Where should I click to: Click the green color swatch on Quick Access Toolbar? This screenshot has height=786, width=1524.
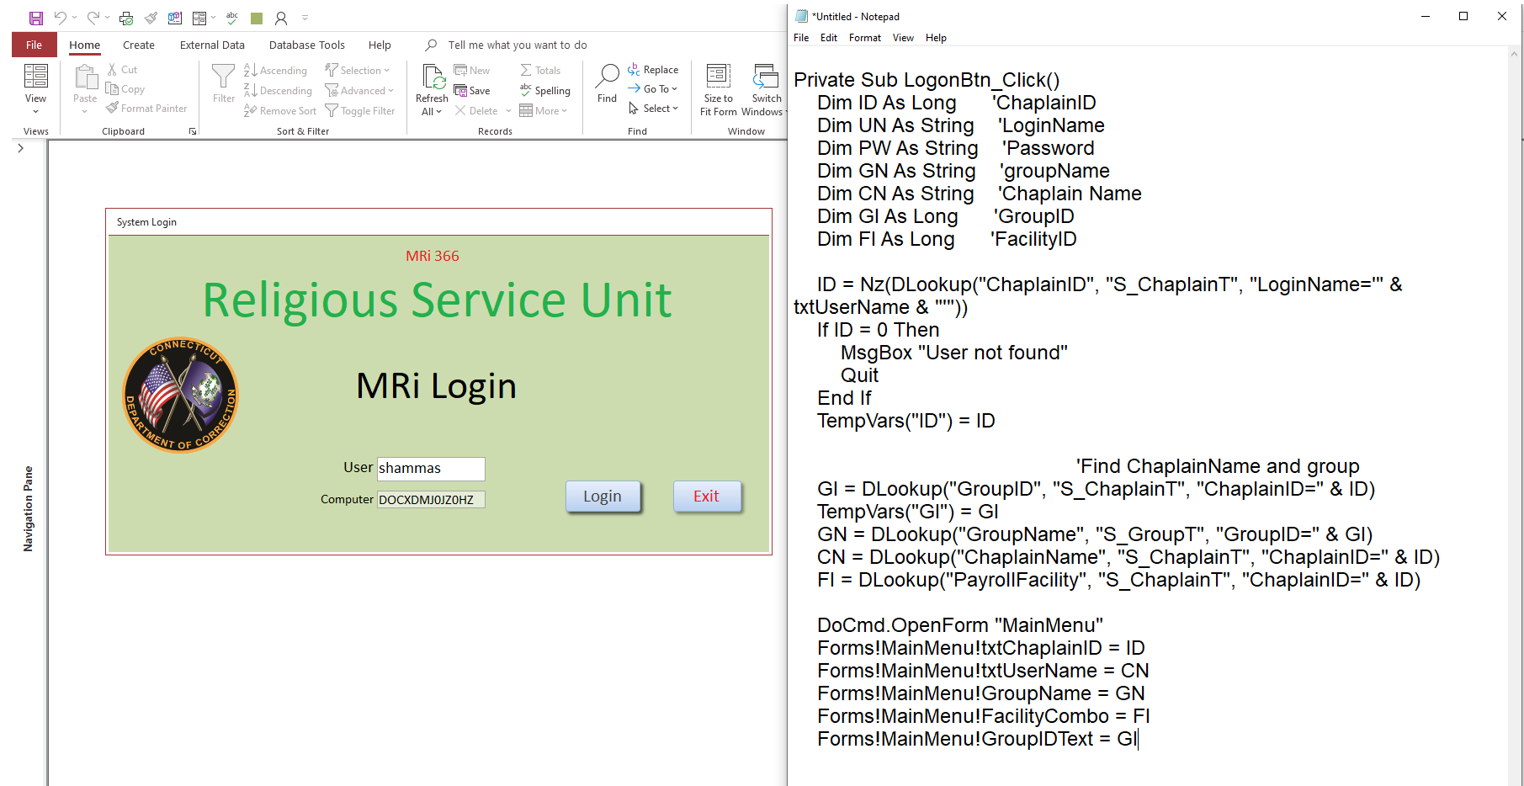coord(256,17)
